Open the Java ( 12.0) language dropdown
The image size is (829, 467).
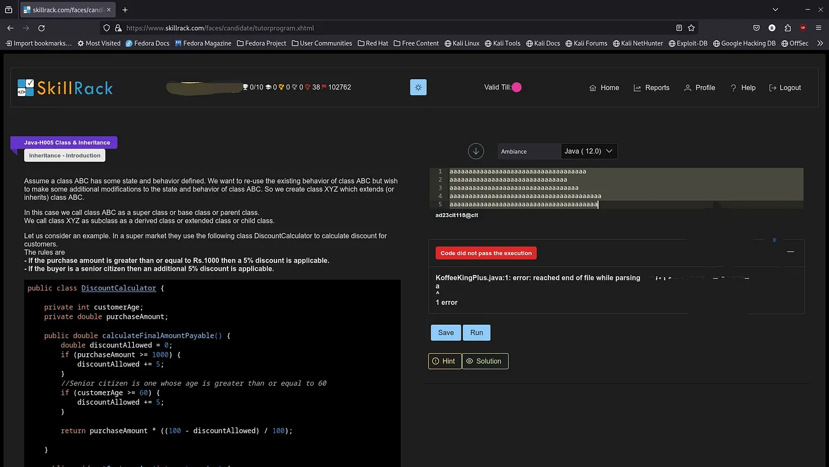pos(589,151)
